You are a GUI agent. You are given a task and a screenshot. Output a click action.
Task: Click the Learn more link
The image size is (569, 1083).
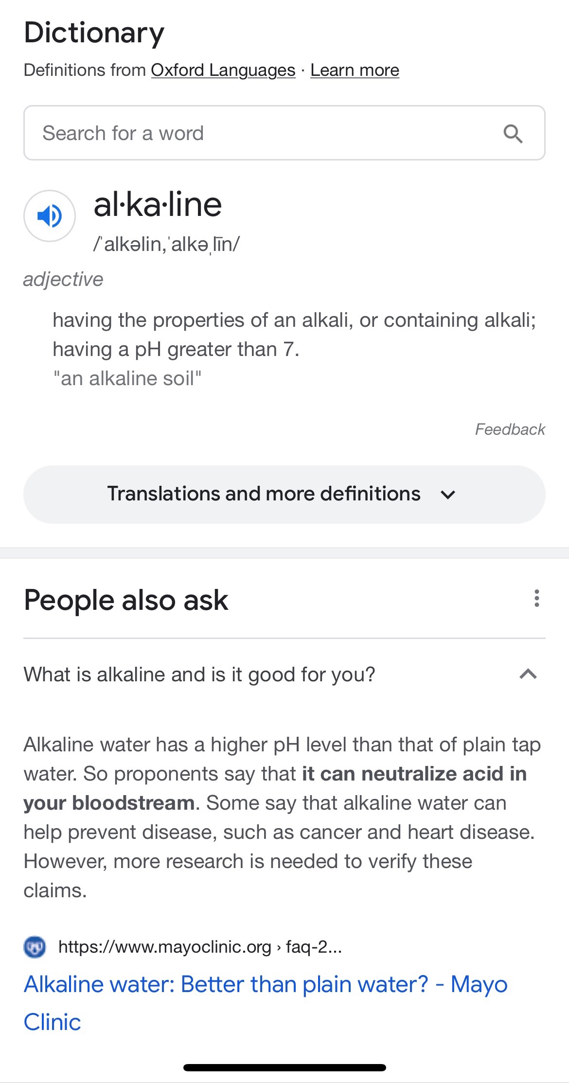coord(355,70)
